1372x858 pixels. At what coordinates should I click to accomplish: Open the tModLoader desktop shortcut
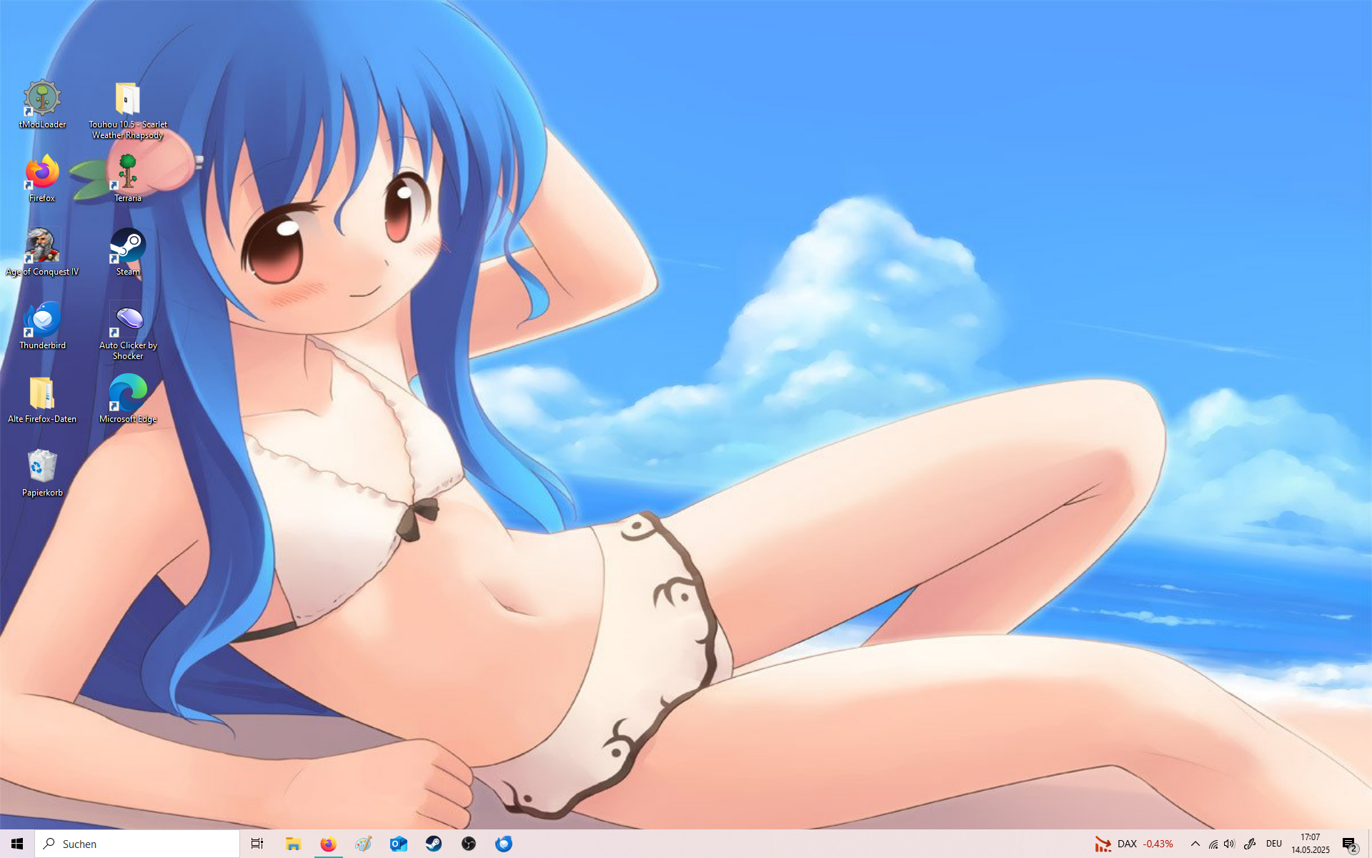(x=42, y=104)
